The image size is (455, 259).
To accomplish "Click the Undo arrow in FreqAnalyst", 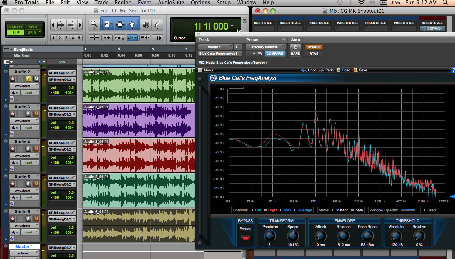I will tap(304, 70).
